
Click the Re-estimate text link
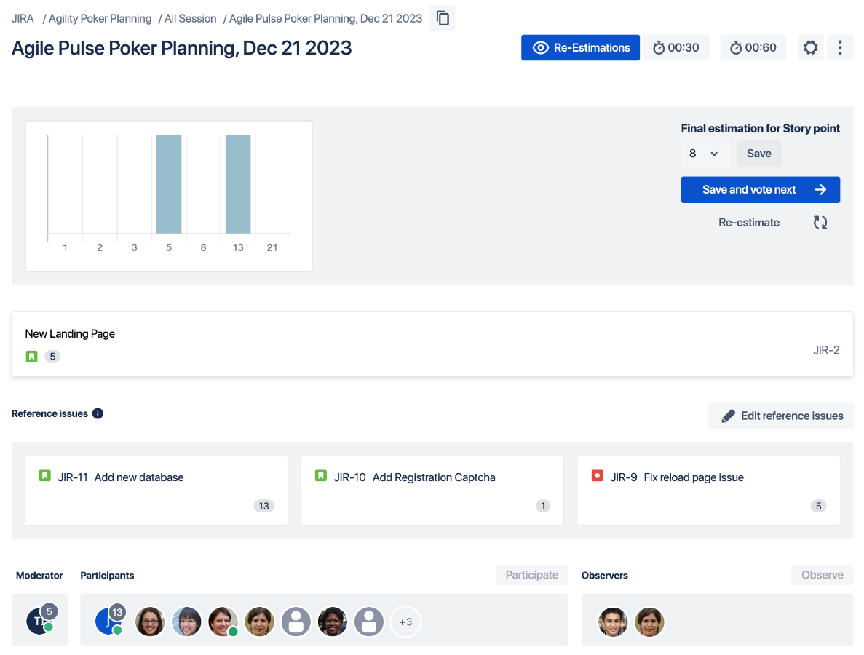pos(749,223)
